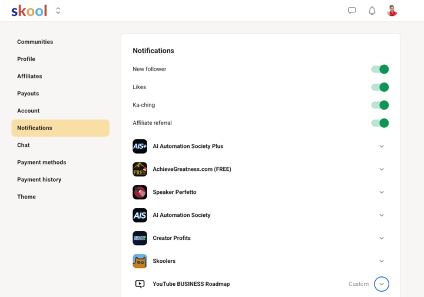Open Payment methods settings
Viewport: 424px width, 297px height.
42,163
